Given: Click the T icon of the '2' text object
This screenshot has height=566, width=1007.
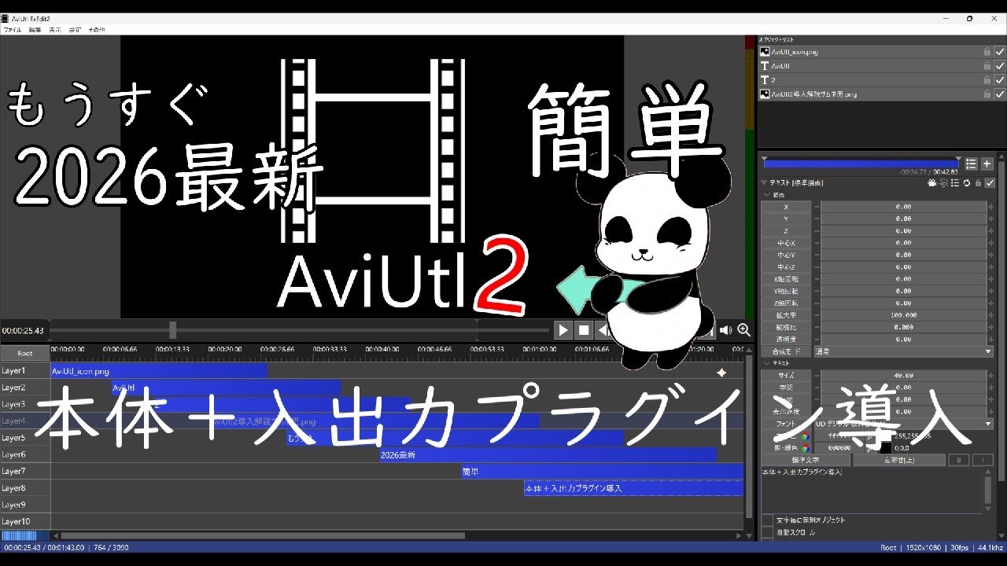Looking at the screenshot, I should point(765,79).
